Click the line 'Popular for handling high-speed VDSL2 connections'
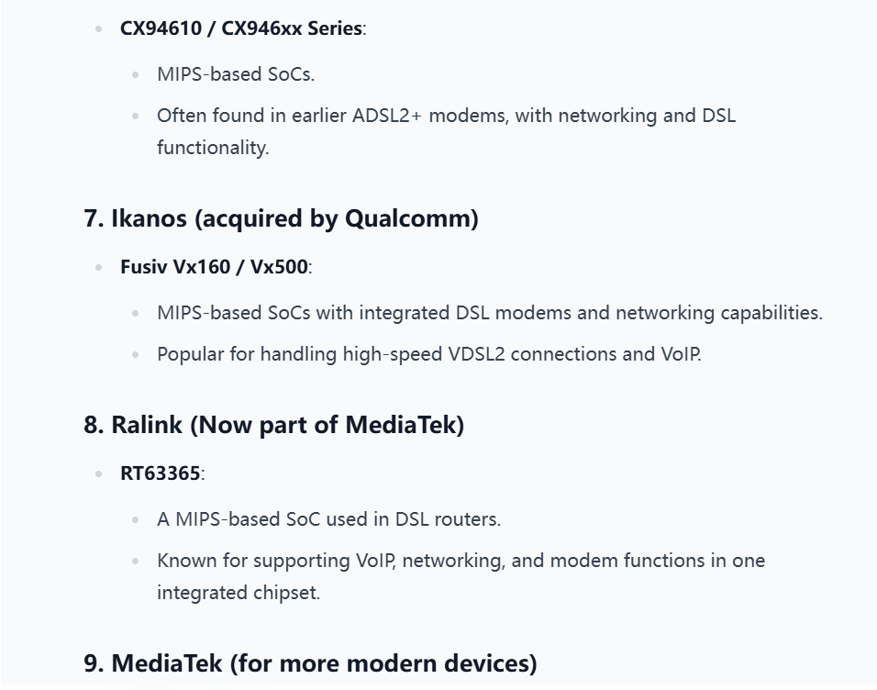 429,354
